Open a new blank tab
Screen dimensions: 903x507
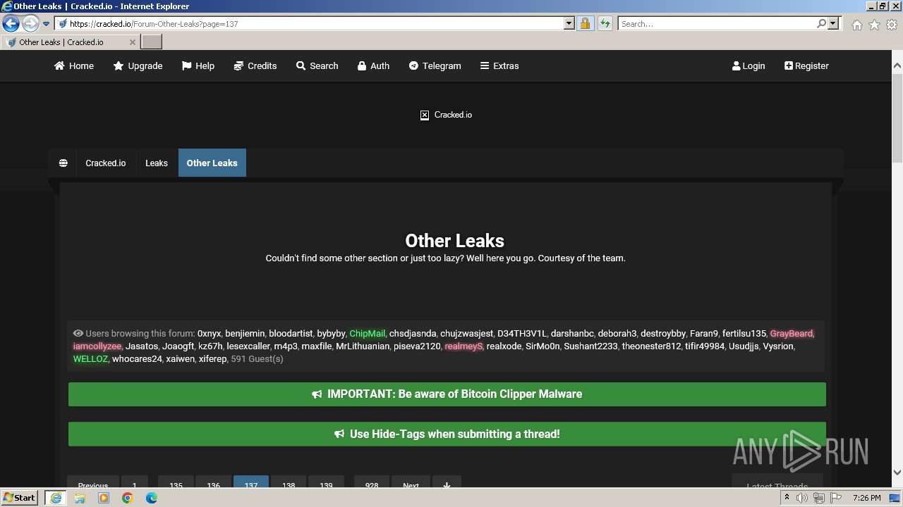pyautogui.click(x=151, y=42)
